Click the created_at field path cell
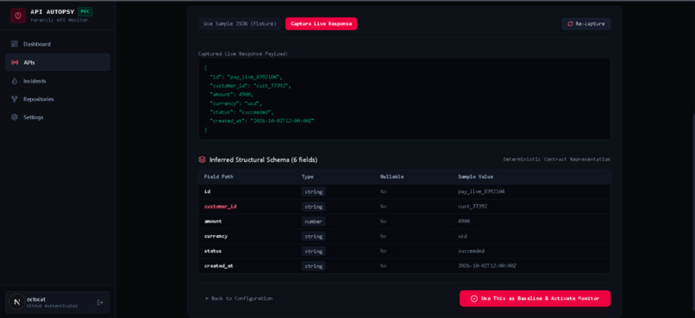695x318 pixels. tap(218, 266)
